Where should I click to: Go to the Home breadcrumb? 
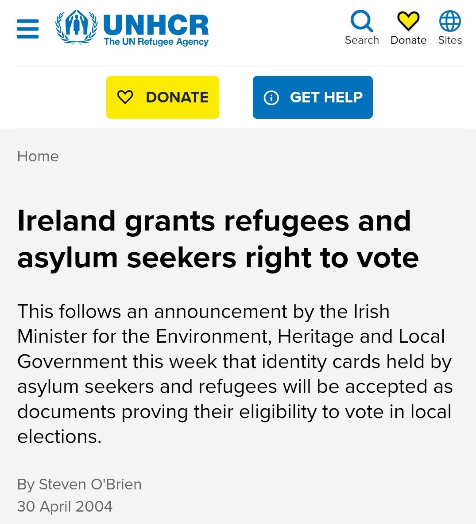click(x=38, y=156)
